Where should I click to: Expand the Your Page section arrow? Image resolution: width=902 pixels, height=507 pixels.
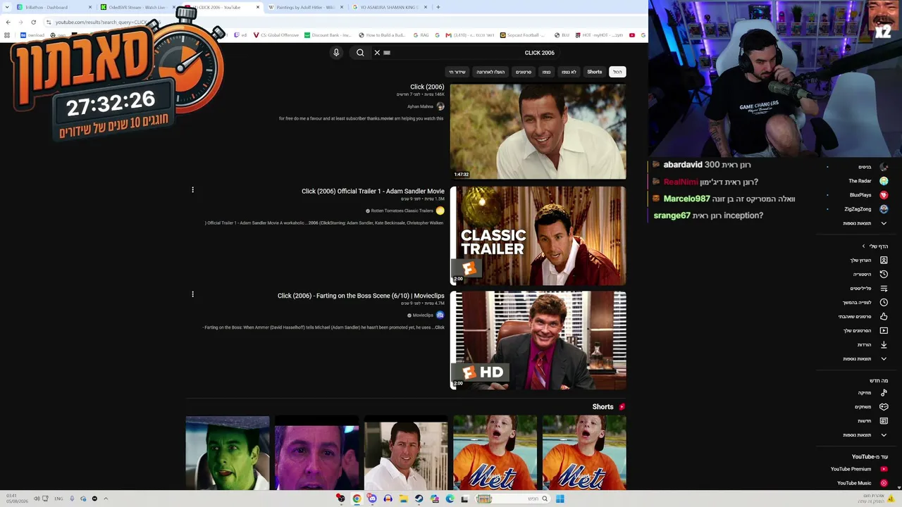864,246
